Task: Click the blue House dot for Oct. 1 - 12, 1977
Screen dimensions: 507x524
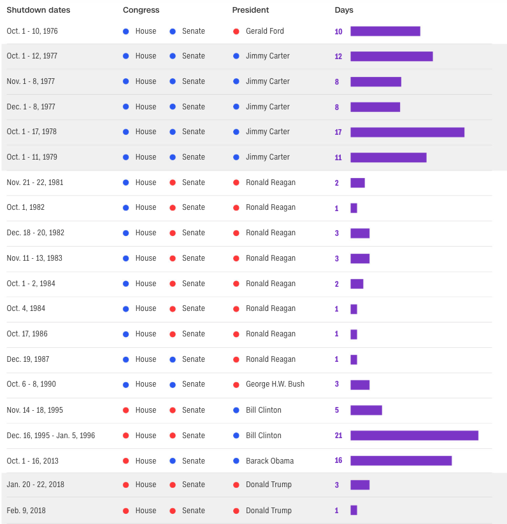Action: point(126,56)
